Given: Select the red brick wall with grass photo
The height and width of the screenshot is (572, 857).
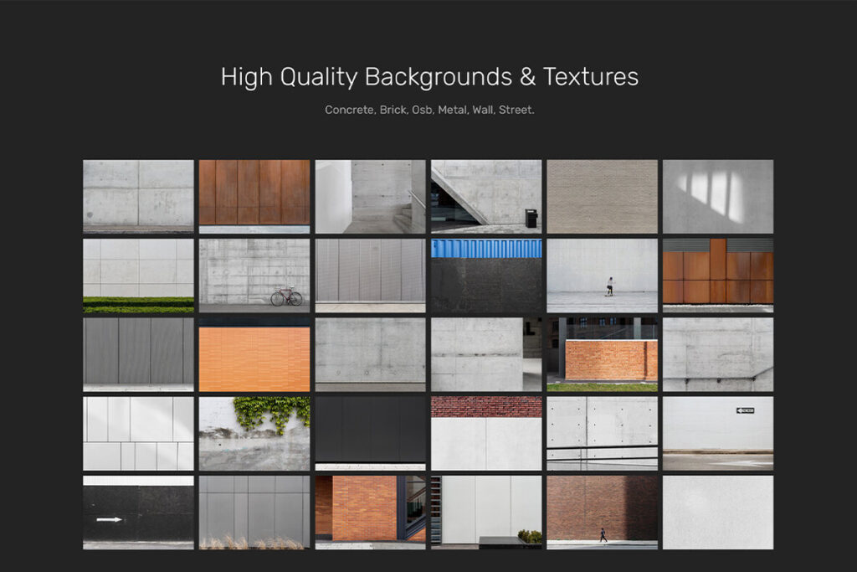Looking at the screenshot, I should [x=602, y=354].
